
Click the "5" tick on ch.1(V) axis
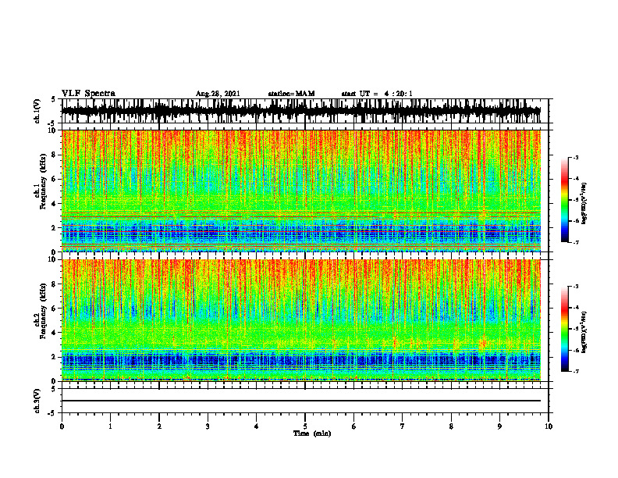[x=53, y=99]
